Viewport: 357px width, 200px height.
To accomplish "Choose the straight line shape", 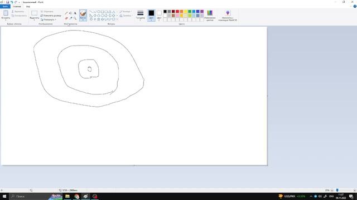I will click(x=91, y=12).
